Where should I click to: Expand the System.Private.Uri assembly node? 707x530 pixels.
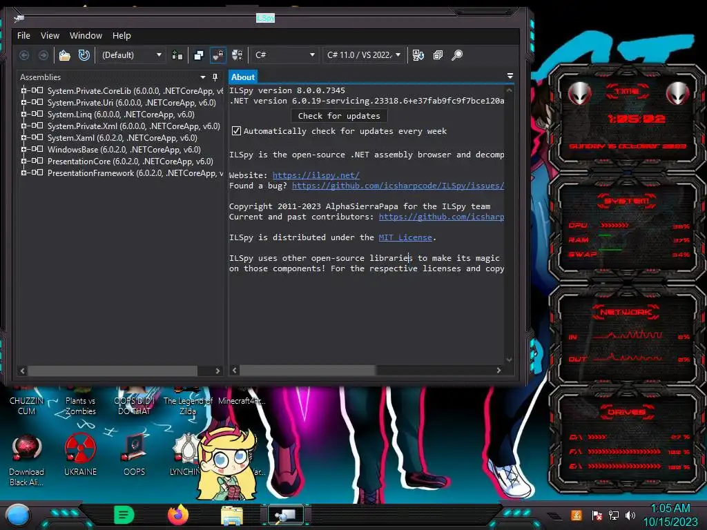[23, 102]
